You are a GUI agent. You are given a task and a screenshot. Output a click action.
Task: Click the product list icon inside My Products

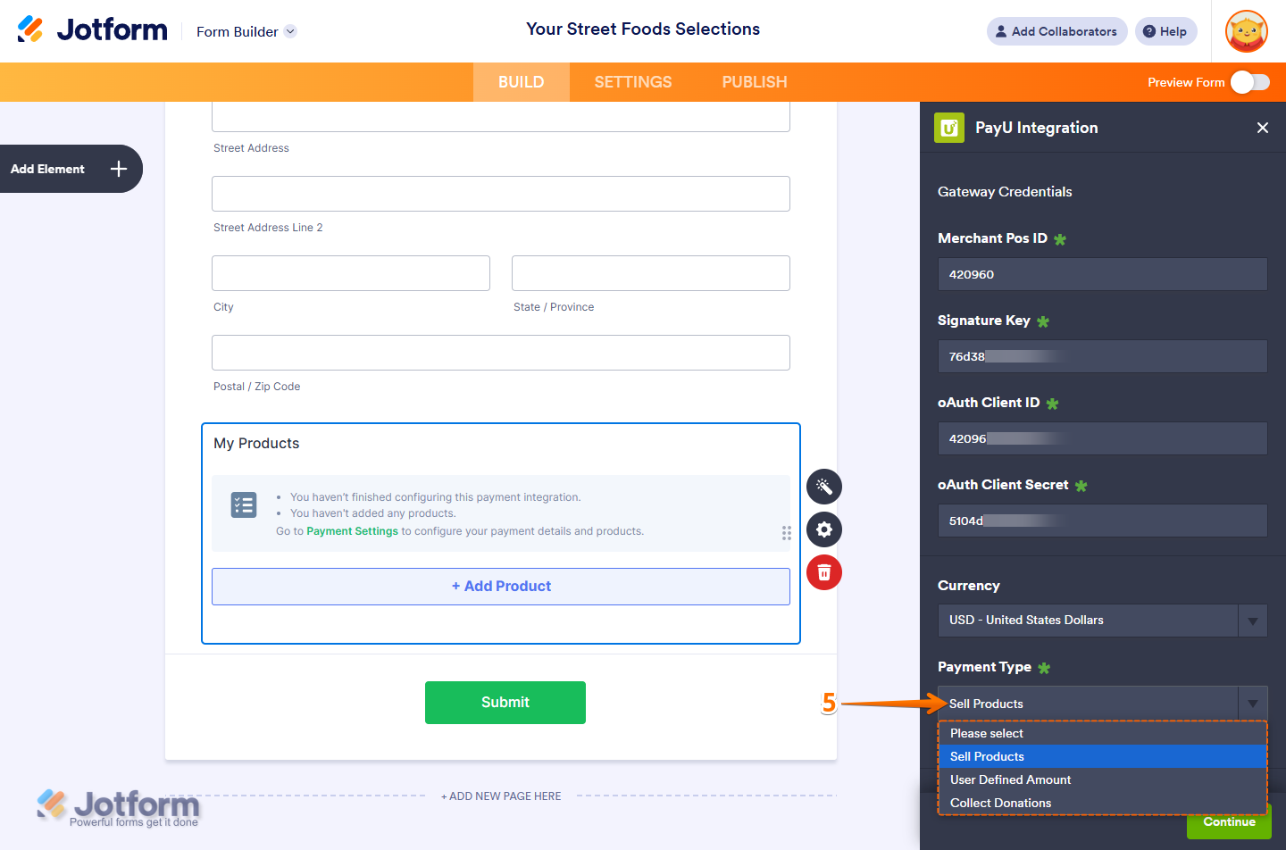pos(243,504)
